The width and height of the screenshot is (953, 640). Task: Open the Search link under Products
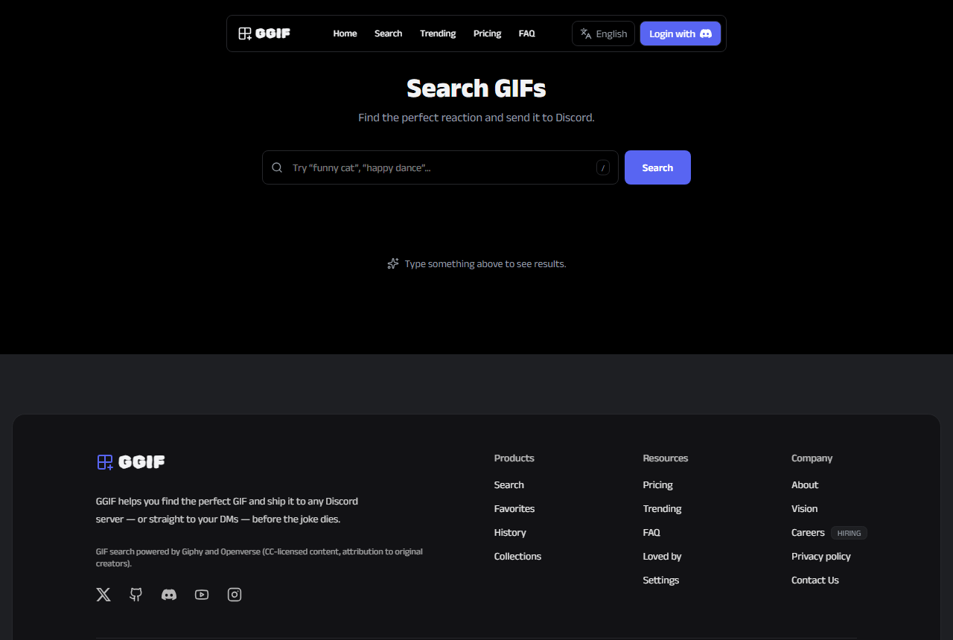(x=509, y=485)
